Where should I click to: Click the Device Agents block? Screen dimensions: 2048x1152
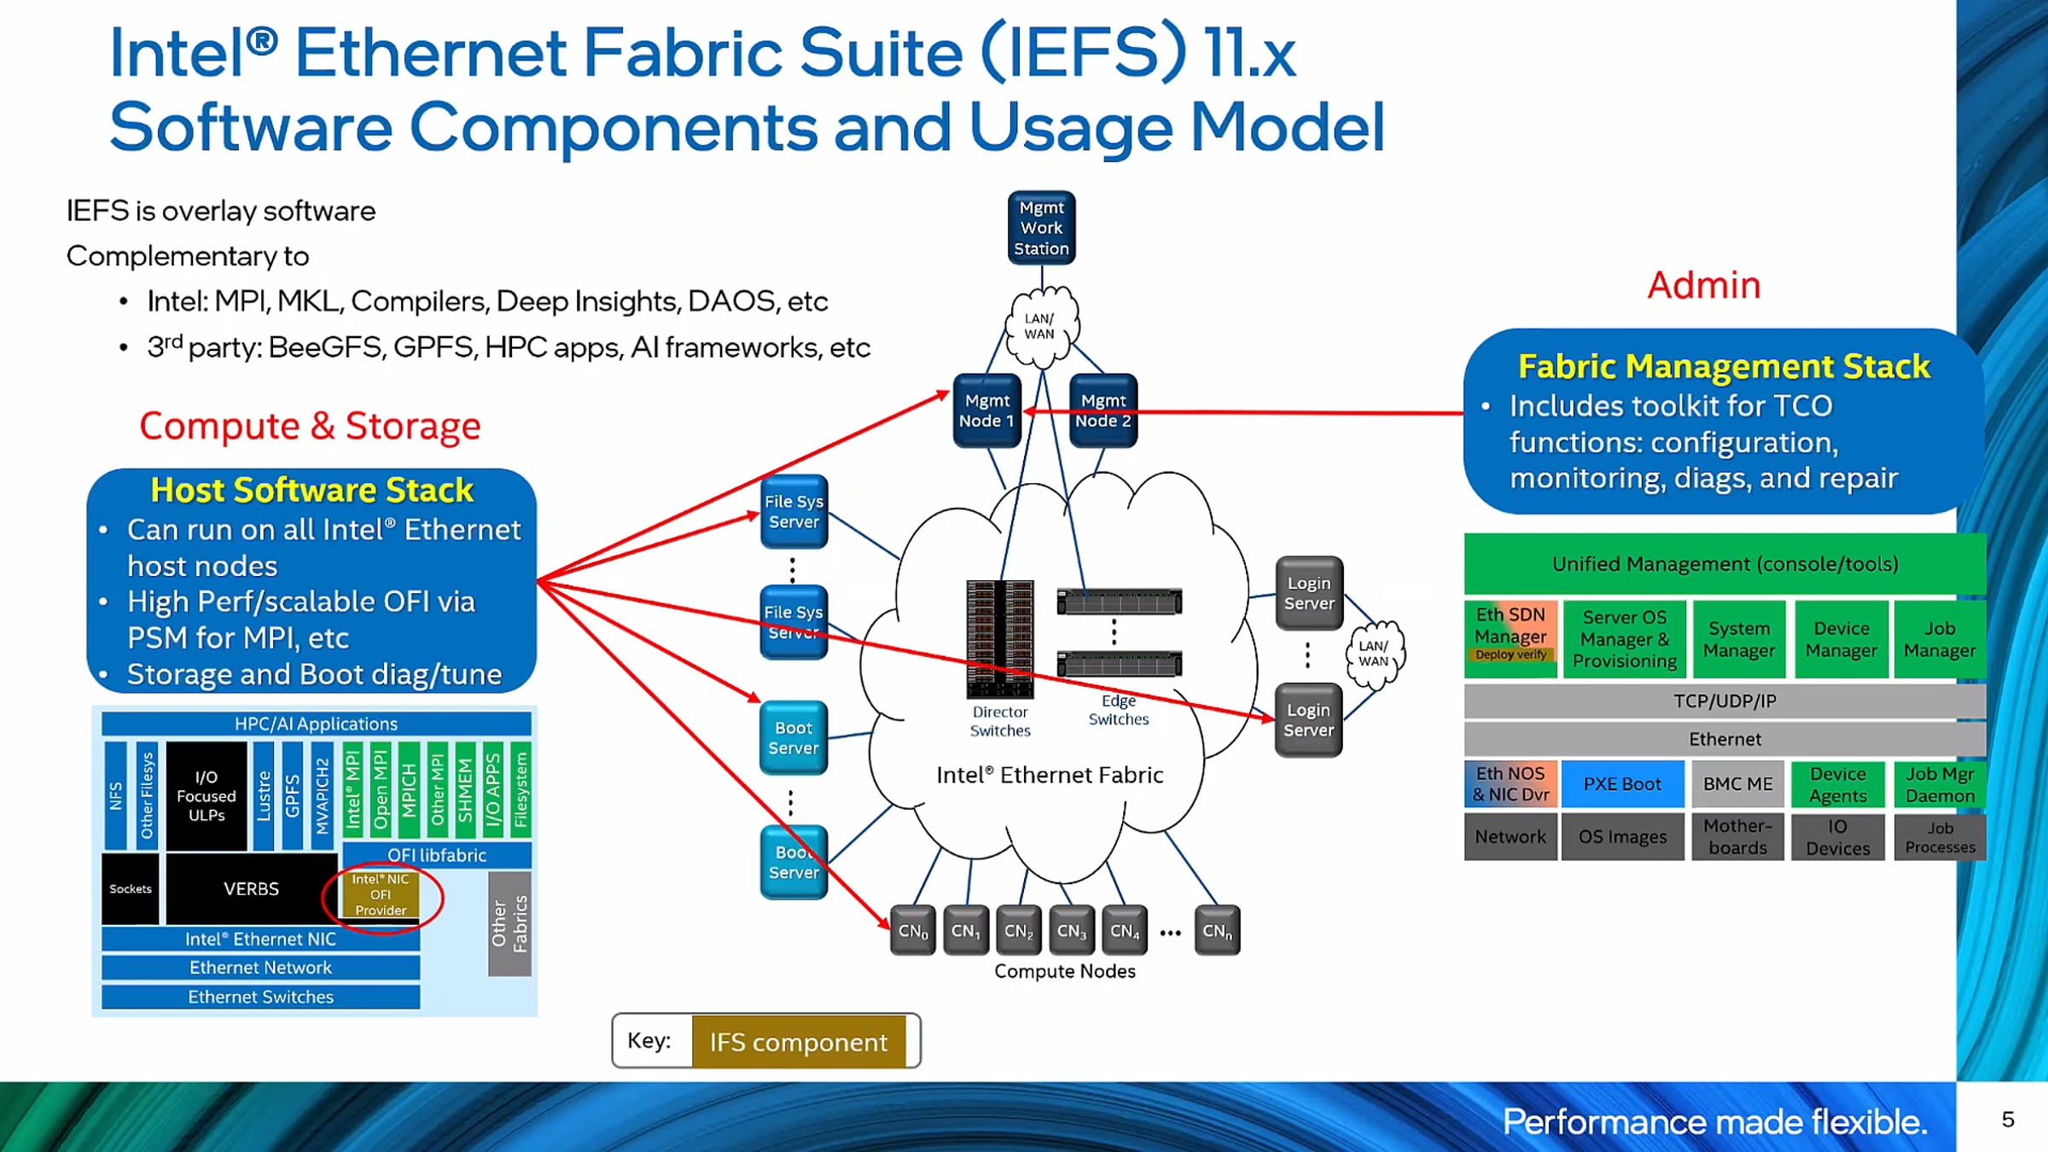1838,783
